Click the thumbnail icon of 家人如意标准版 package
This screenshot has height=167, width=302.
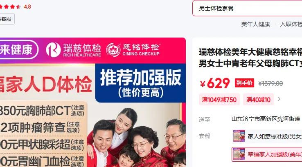point(239,136)
